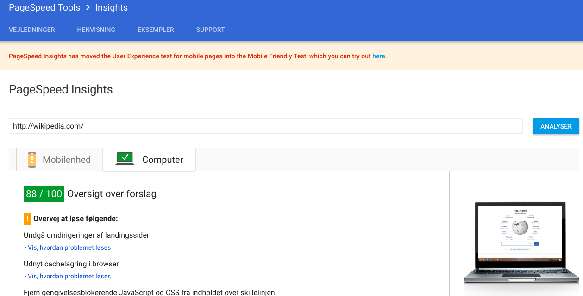583x296 pixels.
Task: Expand fix details under Undgå omdirigeringer af landingssider
Action: click(69, 247)
